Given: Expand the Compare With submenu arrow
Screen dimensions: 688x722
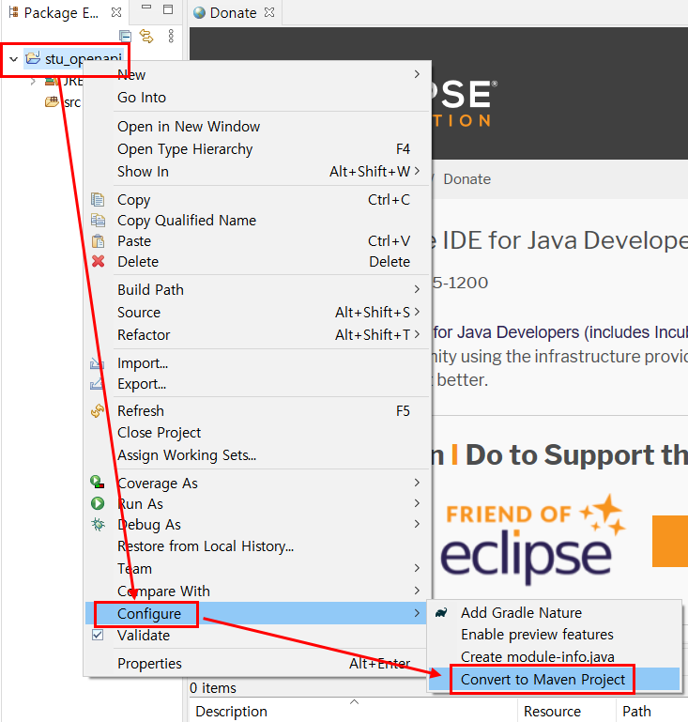Looking at the screenshot, I should coord(417,591).
